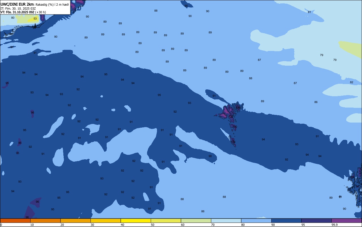Click the '(+30 h)' forecast offset text
Image resolution: width=362 pixels, height=227 pixels.
coord(40,12)
